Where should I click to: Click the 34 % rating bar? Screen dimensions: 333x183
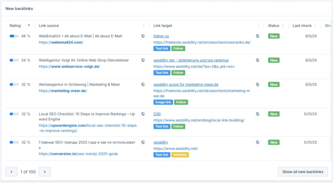pyautogui.click(x=14, y=60)
